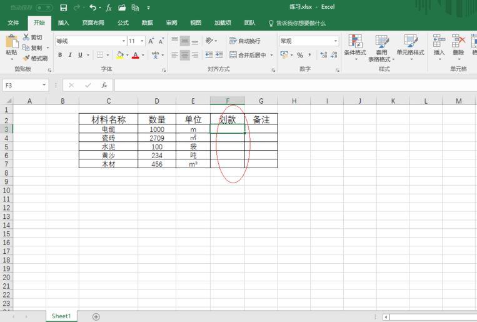Click the Save icon in quick access toolbar
This screenshot has height=322, width=477.
click(63, 8)
